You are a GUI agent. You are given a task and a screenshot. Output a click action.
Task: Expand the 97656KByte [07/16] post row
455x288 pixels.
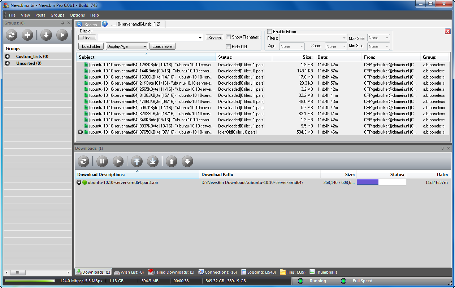(x=81, y=132)
